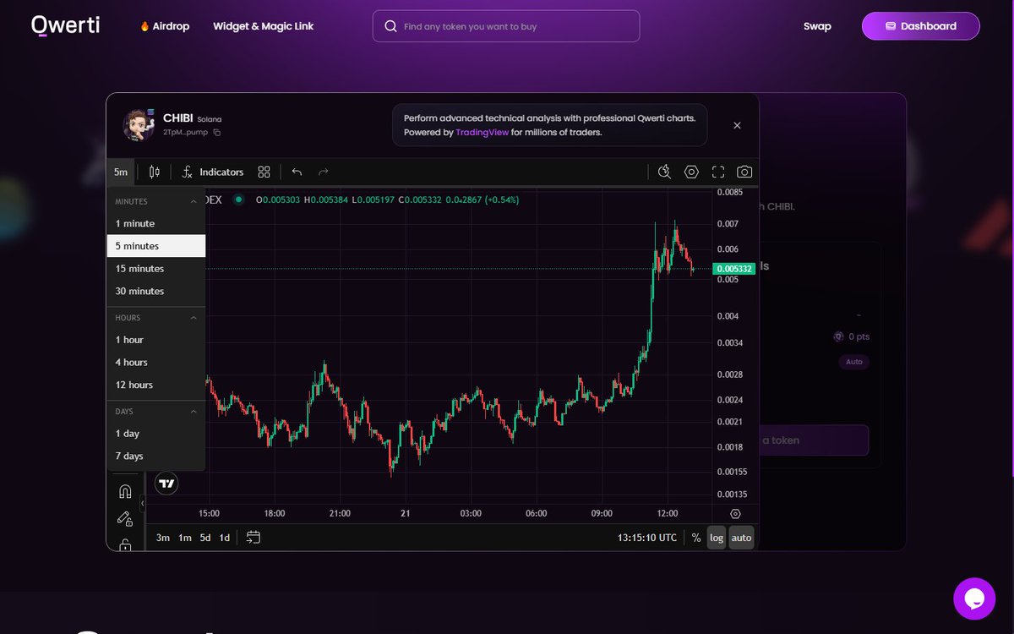Collapse the MINUTES section
Image resolution: width=1014 pixels, height=634 pixels.
194,201
